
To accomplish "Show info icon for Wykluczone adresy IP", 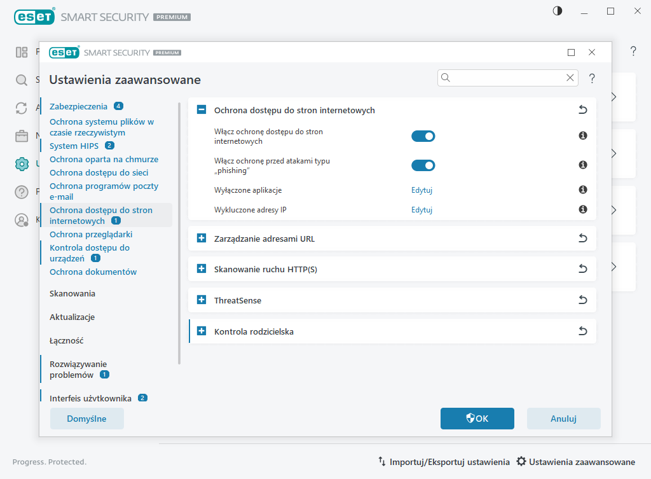I will pos(582,209).
